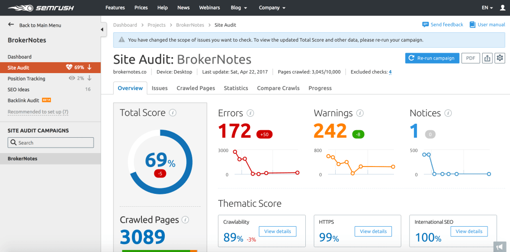The image size is (510, 252).
Task: Collapse the sidebar with the triangle handle
Action: coord(102,29)
